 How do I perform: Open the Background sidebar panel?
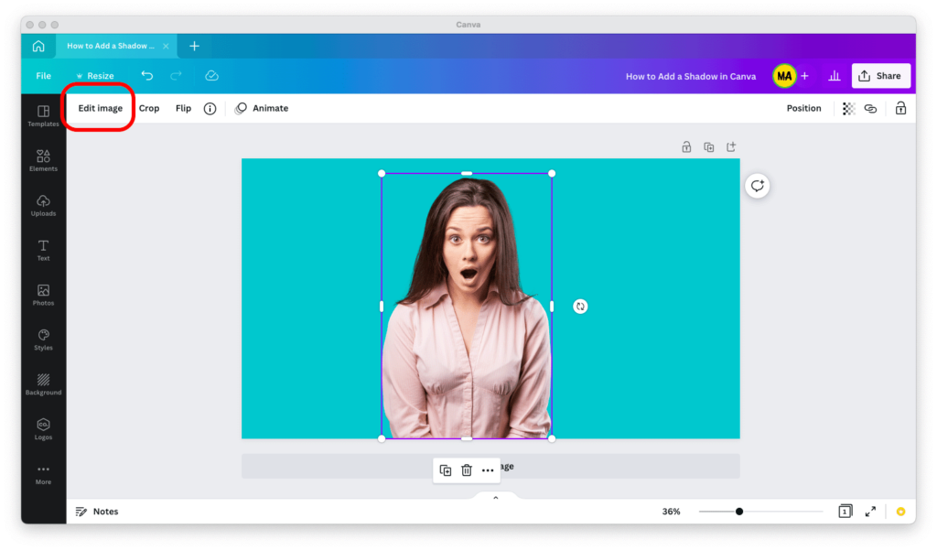point(44,385)
